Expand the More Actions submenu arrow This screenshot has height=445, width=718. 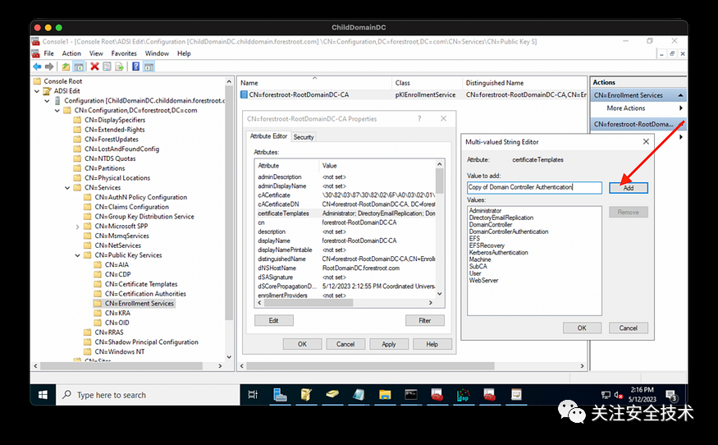[x=681, y=108]
